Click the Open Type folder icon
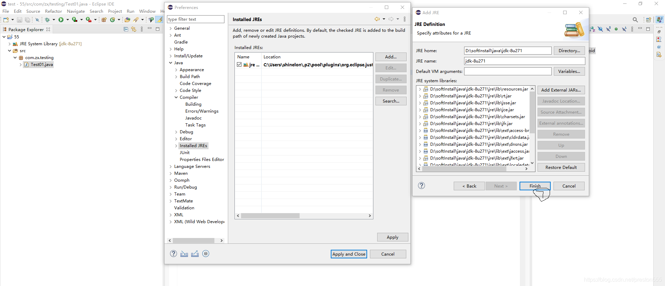The width and height of the screenshot is (665, 286). tap(127, 20)
